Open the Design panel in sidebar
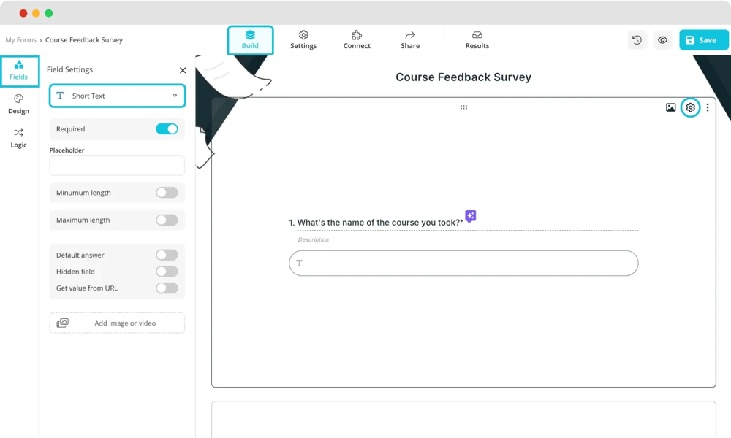 19,104
